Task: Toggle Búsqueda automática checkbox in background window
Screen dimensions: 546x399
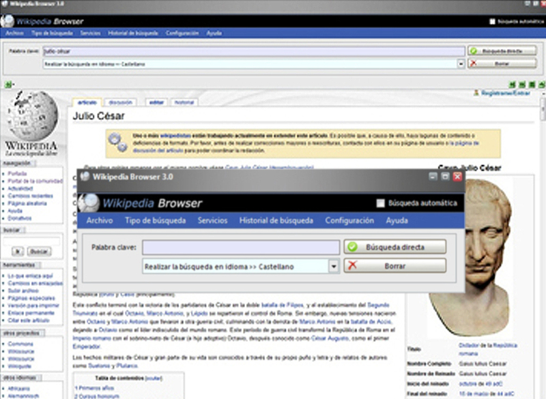Action: point(492,22)
